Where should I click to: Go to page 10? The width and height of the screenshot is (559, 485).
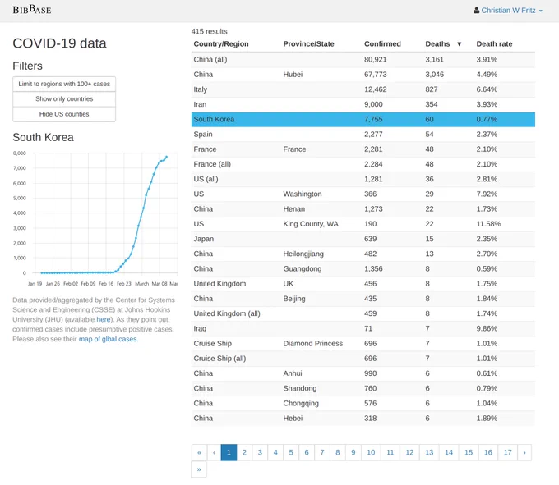(371, 453)
